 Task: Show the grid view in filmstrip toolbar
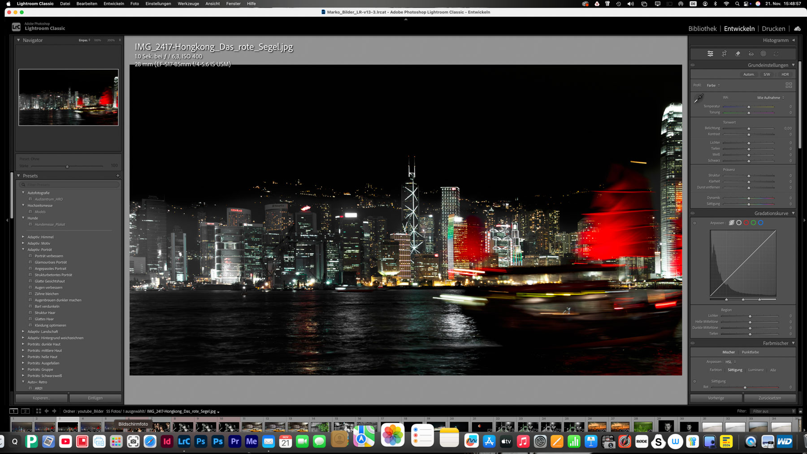[39, 411]
